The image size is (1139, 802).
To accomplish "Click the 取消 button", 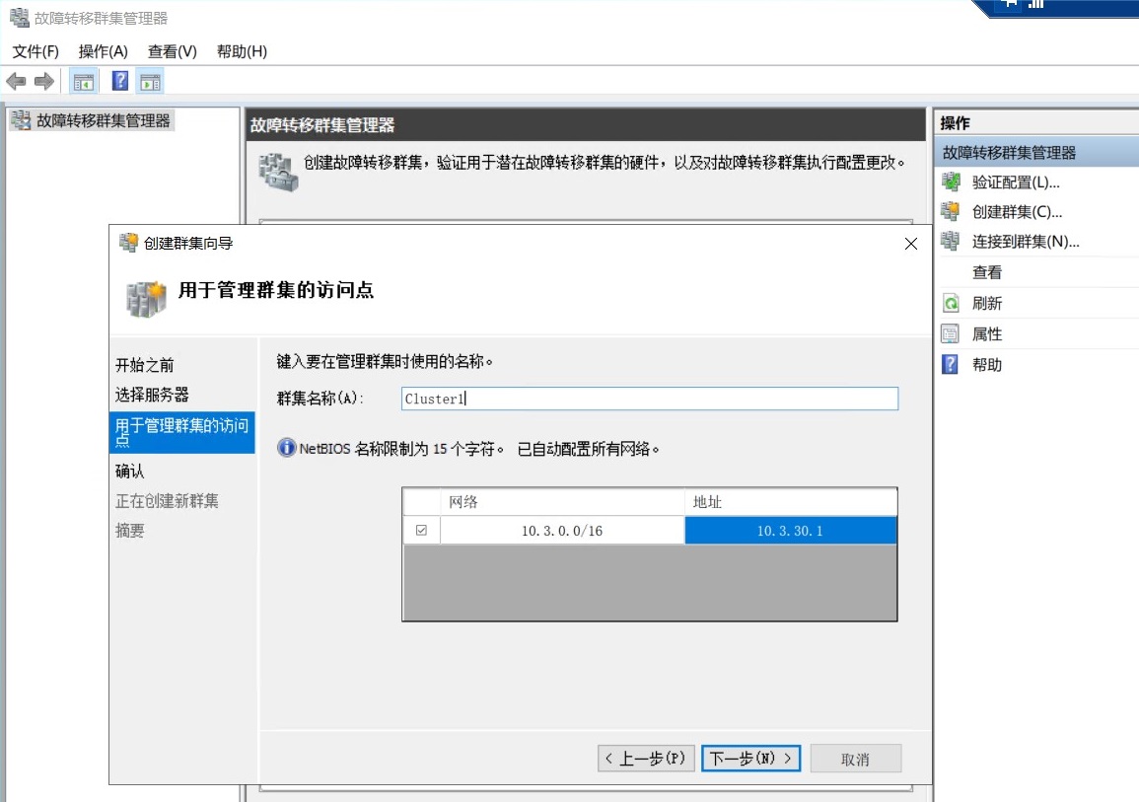I will click(x=855, y=760).
